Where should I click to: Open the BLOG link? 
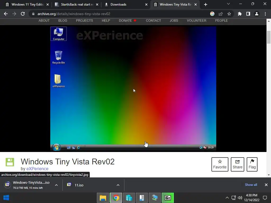click(x=63, y=21)
